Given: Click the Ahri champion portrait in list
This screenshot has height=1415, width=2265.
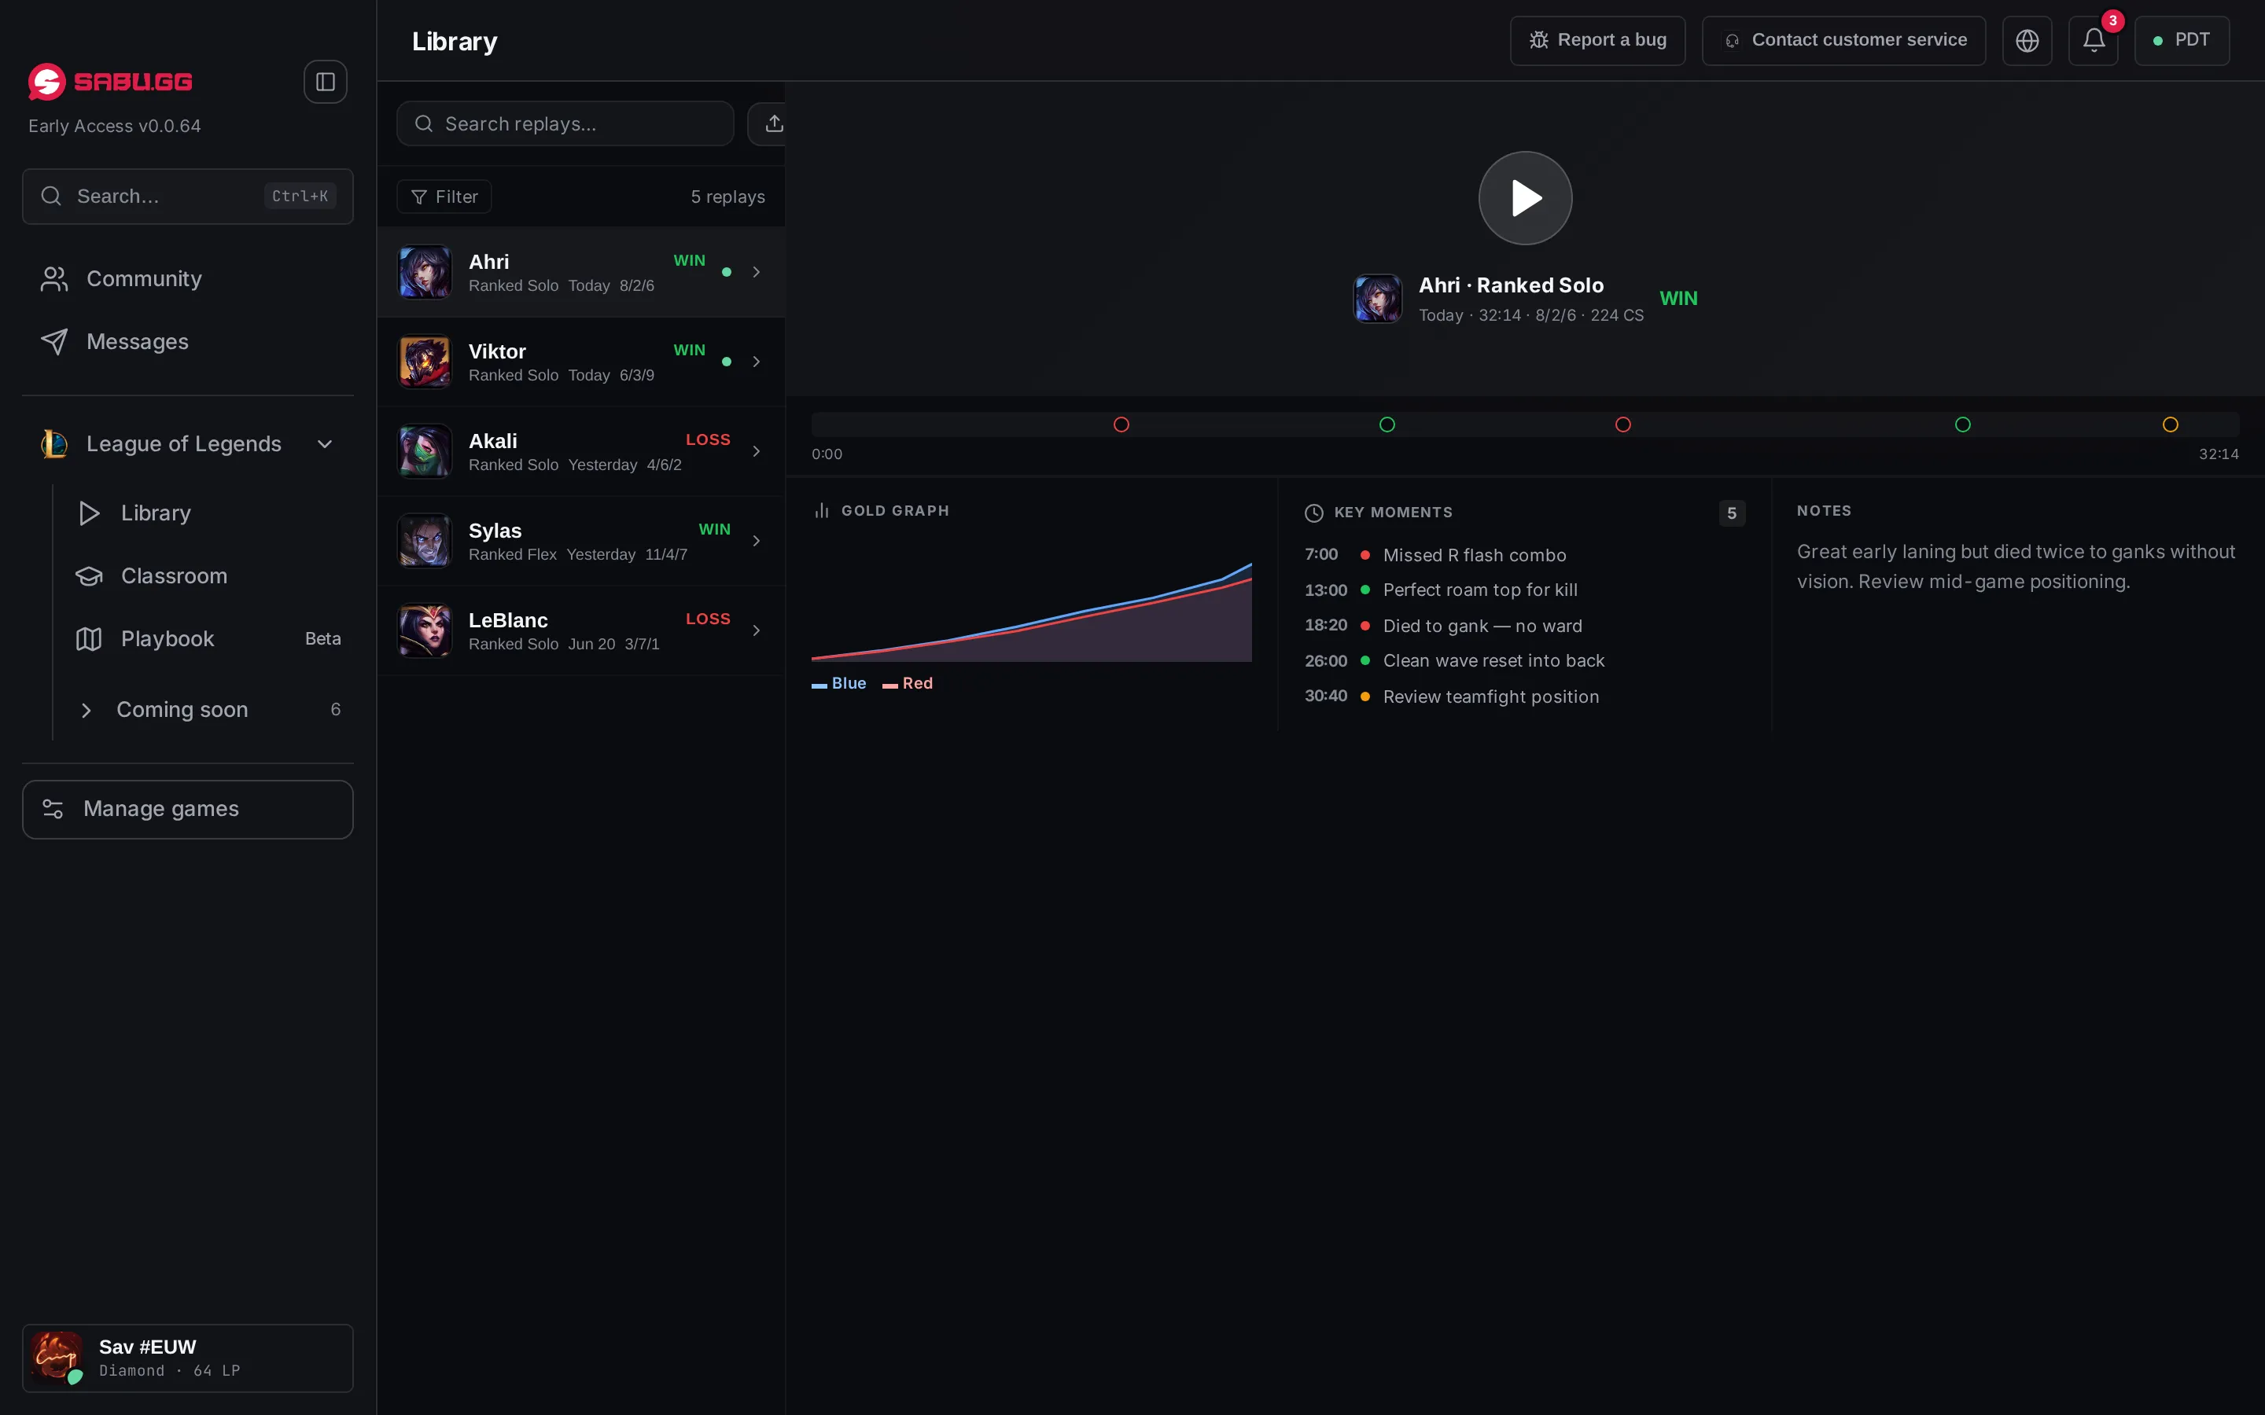Looking at the screenshot, I should [x=425, y=272].
